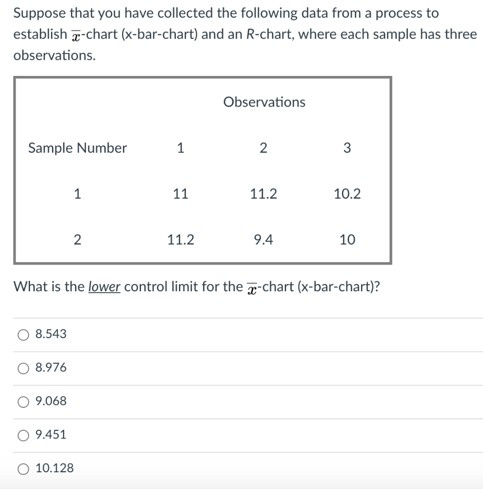Click the Observations table header
Screen dimensions: 483x489
pos(265,102)
